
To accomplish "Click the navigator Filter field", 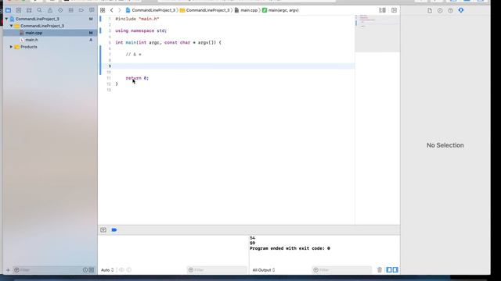I will (x=48, y=270).
